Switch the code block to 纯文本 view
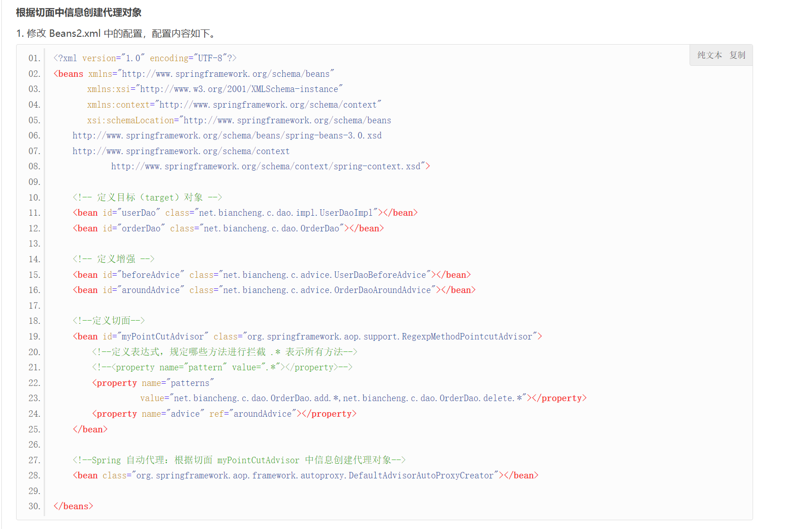The image size is (788, 529). [x=709, y=55]
